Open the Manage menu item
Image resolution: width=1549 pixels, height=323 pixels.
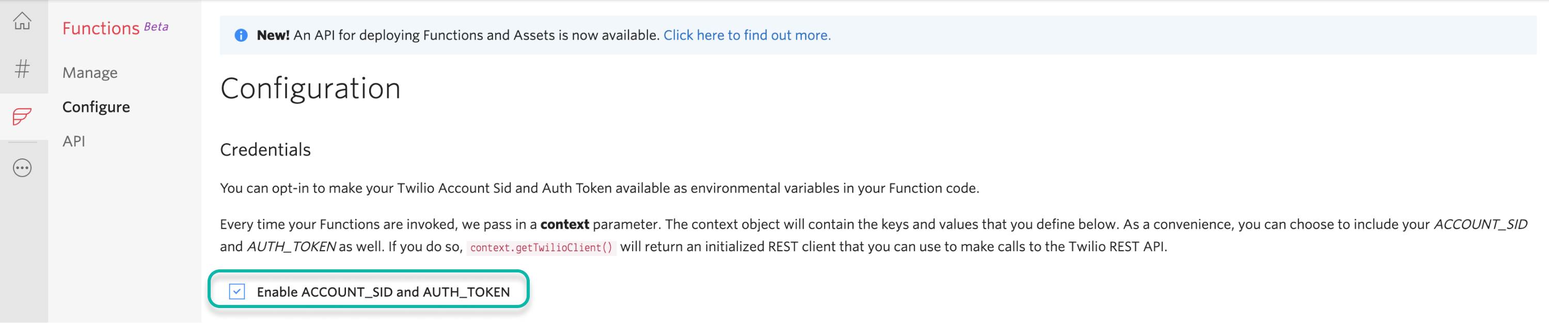[90, 73]
